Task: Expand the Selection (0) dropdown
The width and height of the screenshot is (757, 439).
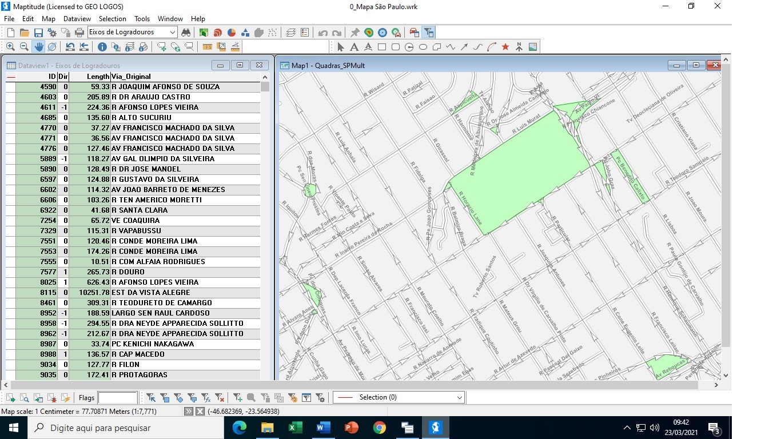Action: point(460,397)
